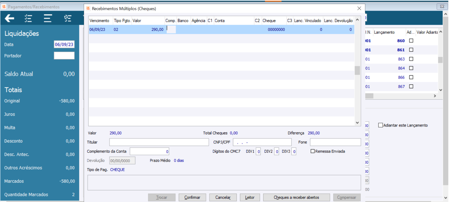Go back using the white arrow icon

[x=10, y=19]
